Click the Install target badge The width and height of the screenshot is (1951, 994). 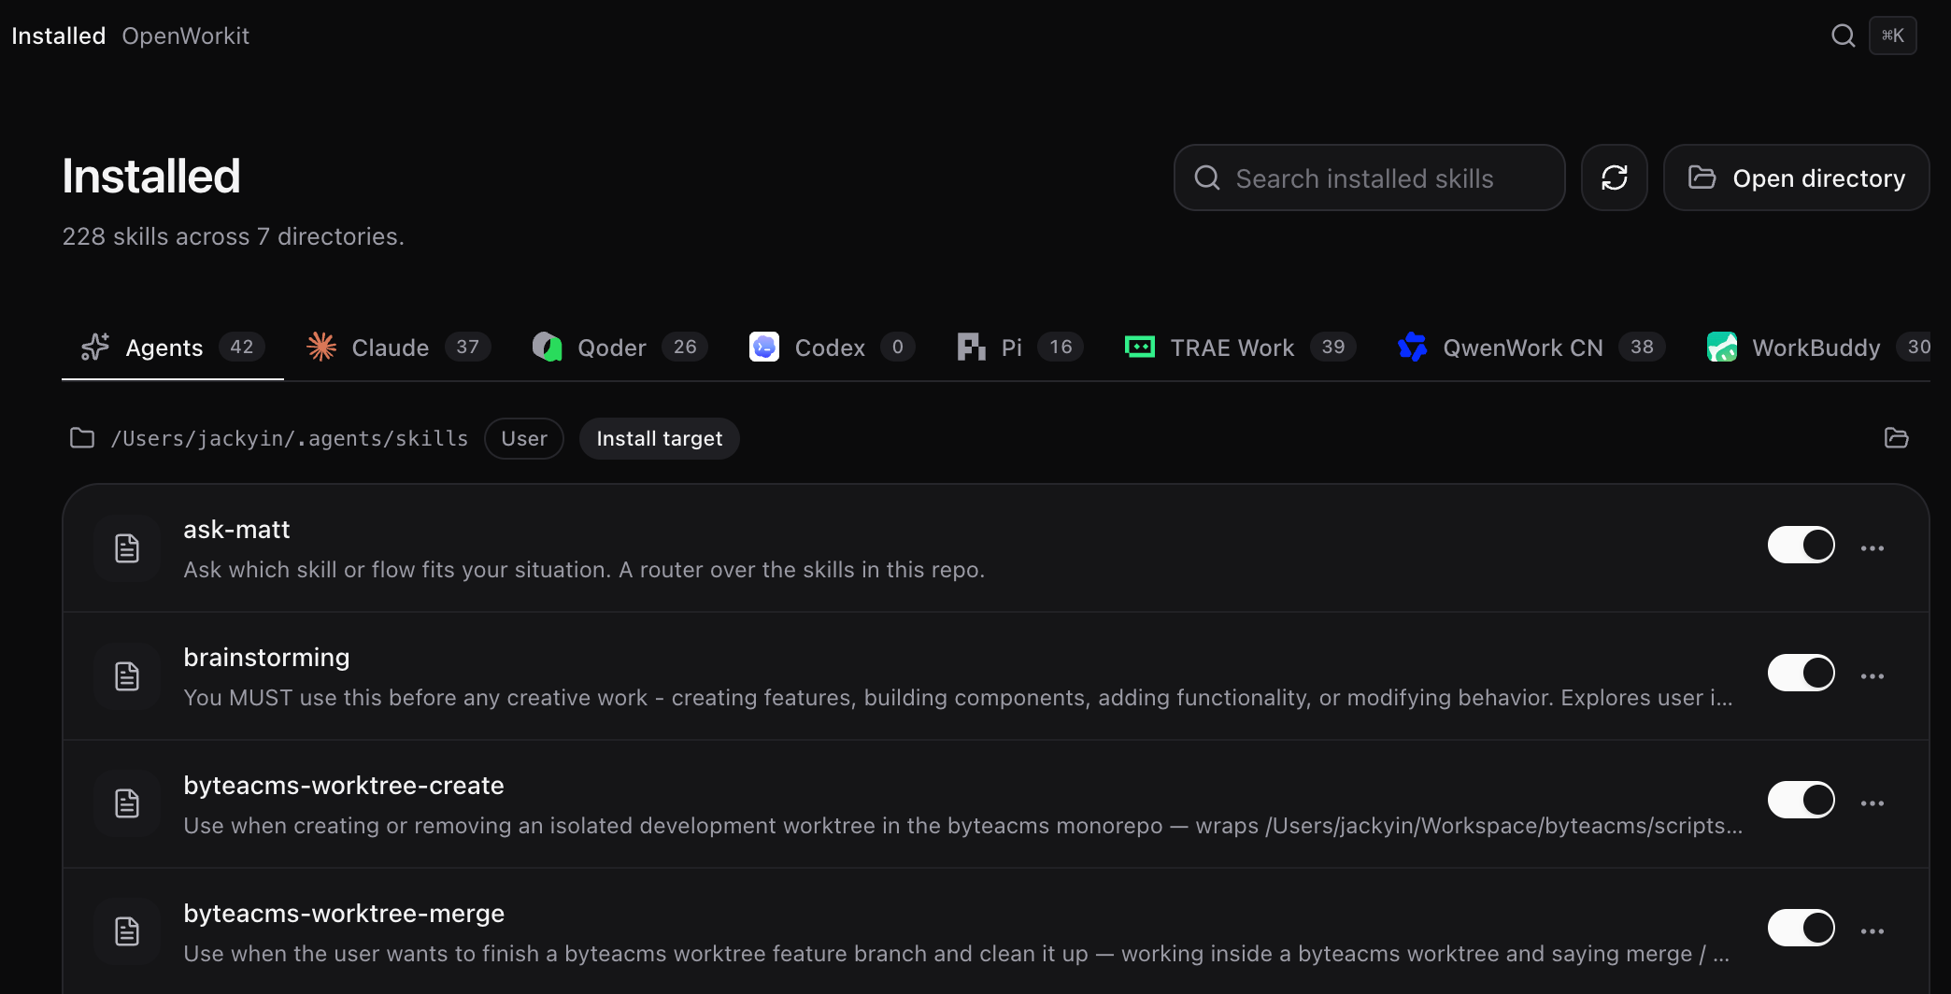pyautogui.click(x=660, y=438)
